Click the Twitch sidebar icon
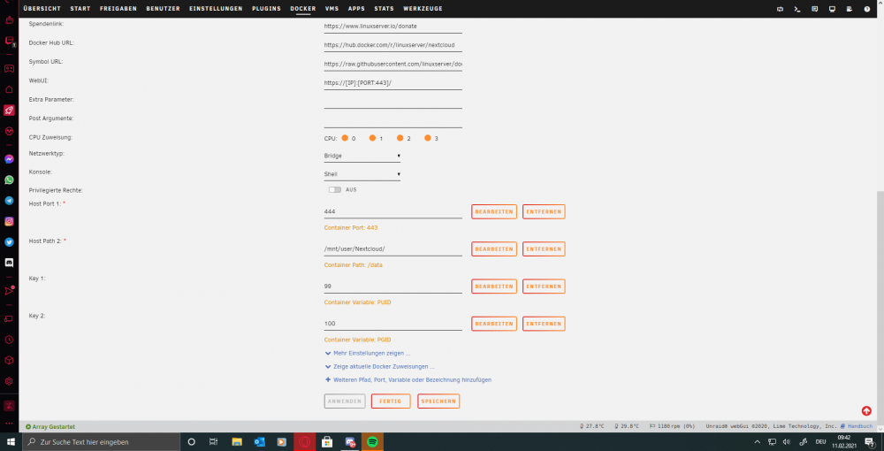This screenshot has height=451, width=884. tap(9, 41)
